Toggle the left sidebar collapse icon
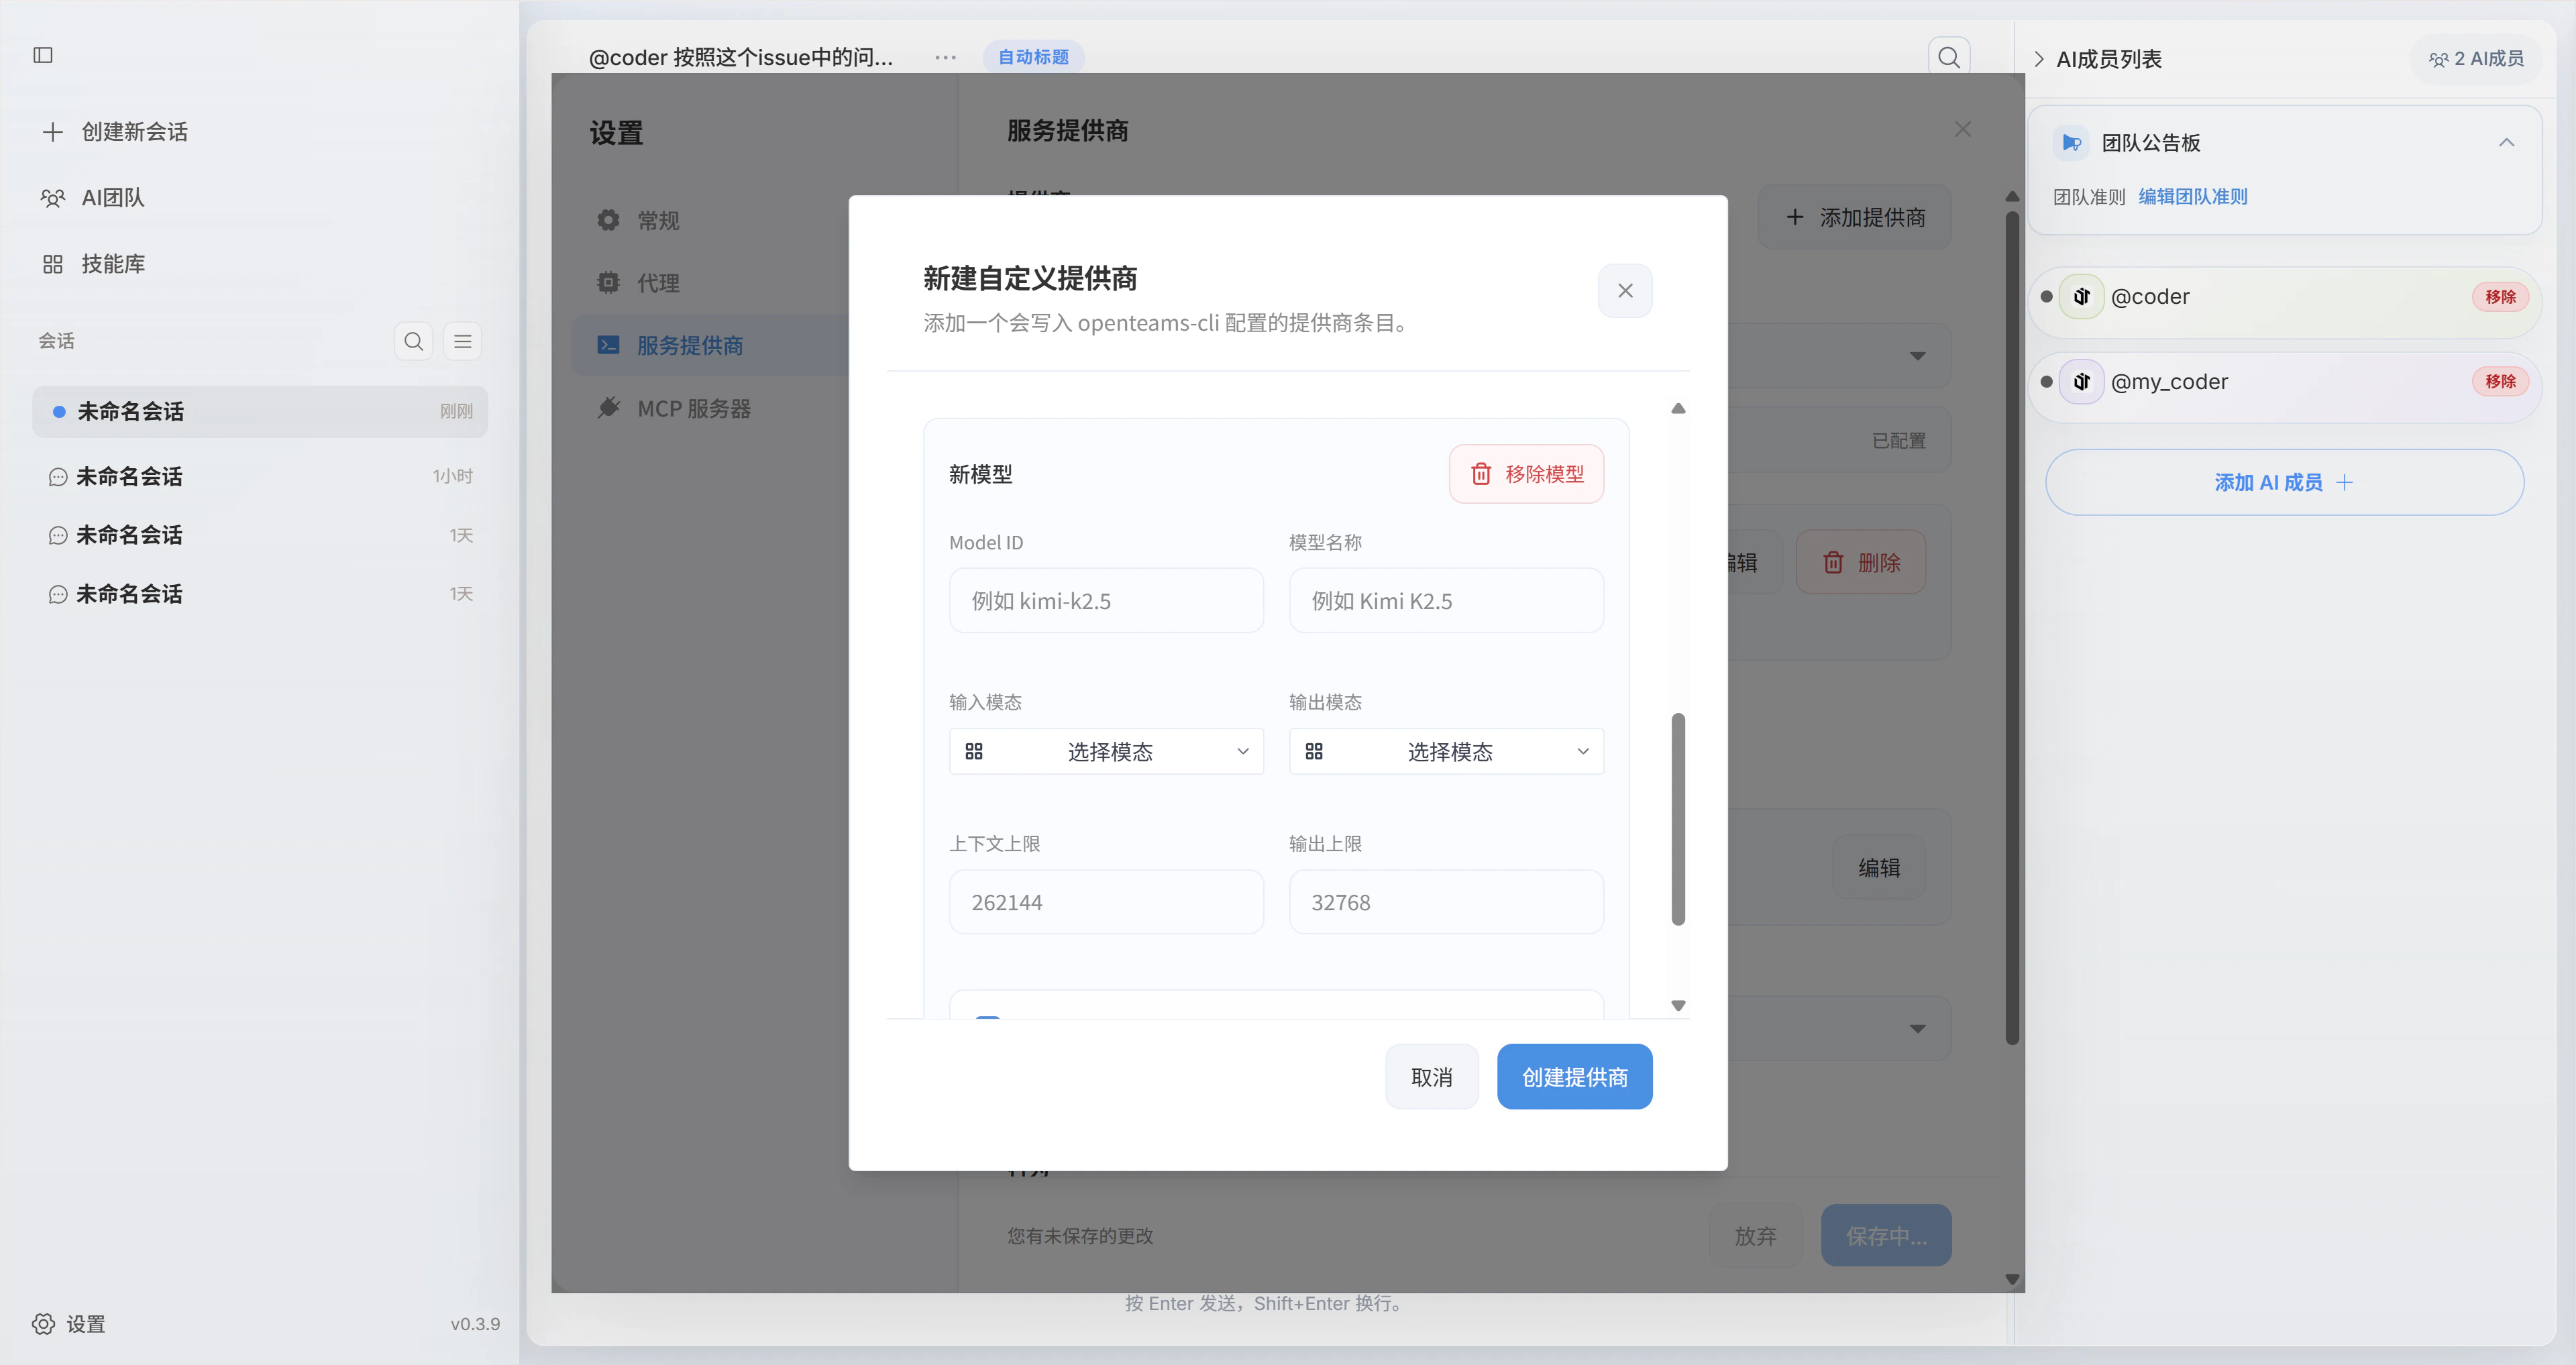Image resolution: width=2576 pixels, height=1365 pixels. (43, 55)
